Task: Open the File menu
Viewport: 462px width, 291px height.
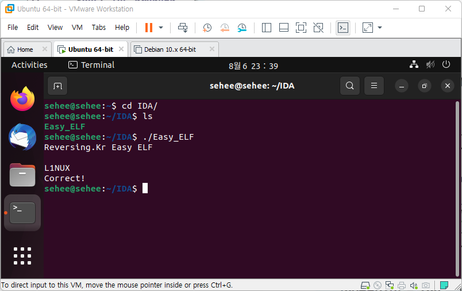Action: coord(13,28)
